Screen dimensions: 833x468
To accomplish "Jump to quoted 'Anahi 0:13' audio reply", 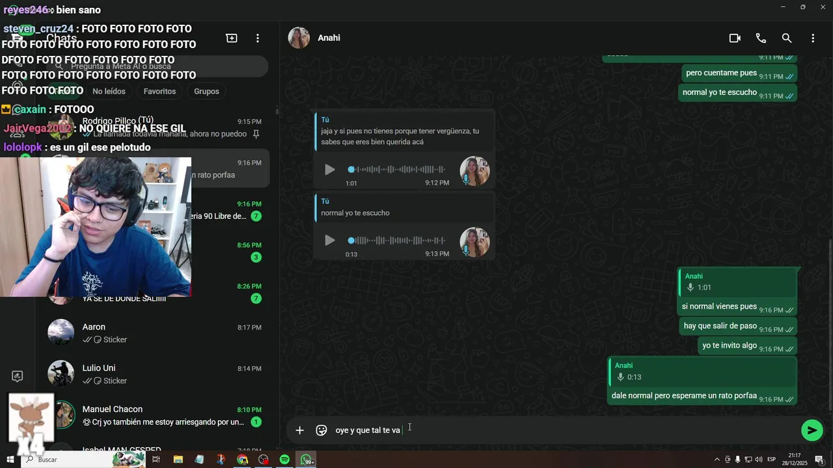I will [x=702, y=371].
